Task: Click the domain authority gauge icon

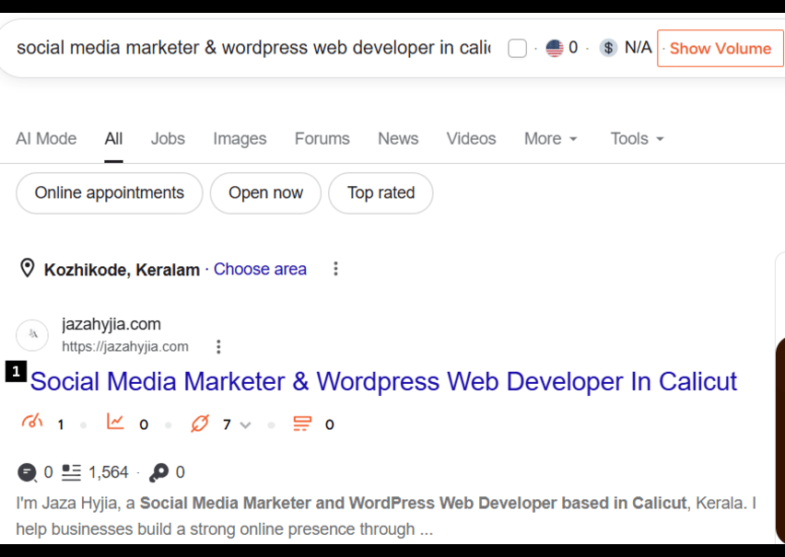Action: click(32, 423)
